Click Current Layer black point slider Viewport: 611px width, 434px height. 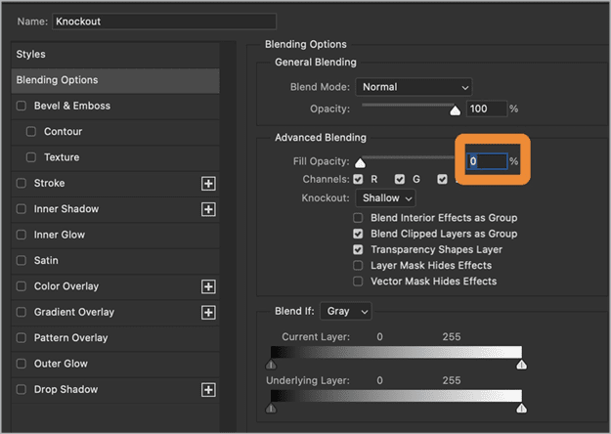[x=271, y=365]
